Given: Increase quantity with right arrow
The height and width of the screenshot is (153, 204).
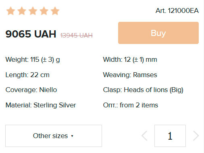Looking at the screenshot, I should [x=196, y=136].
